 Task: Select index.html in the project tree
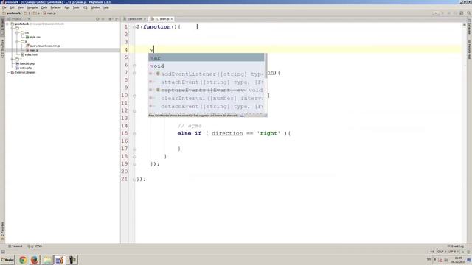[x=29, y=54]
